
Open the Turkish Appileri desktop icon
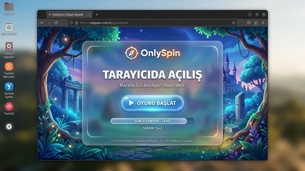[9, 51]
